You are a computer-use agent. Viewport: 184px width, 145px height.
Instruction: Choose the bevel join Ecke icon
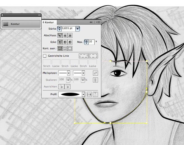[70, 42]
